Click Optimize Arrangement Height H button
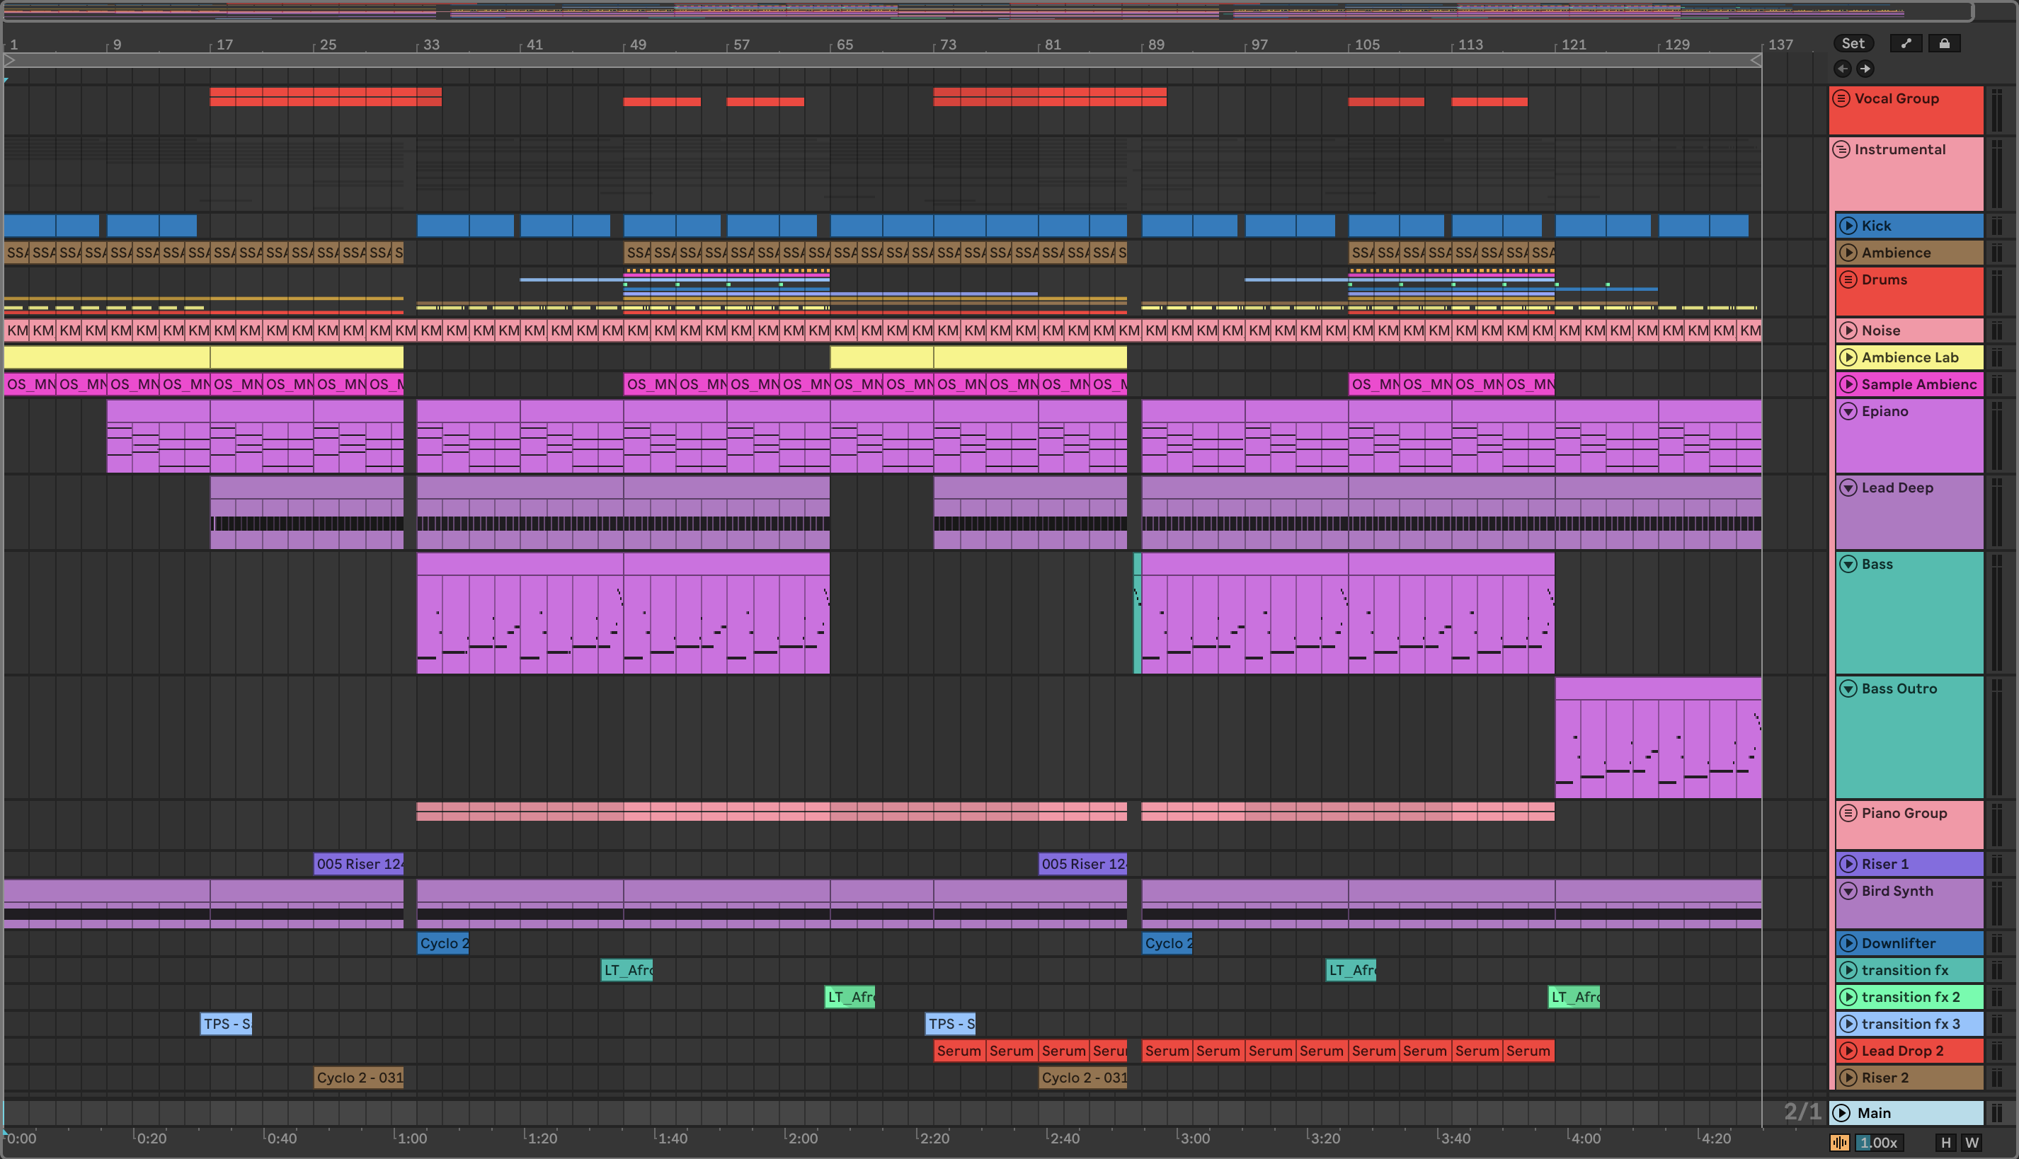2019x1159 pixels. point(1945,1143)
